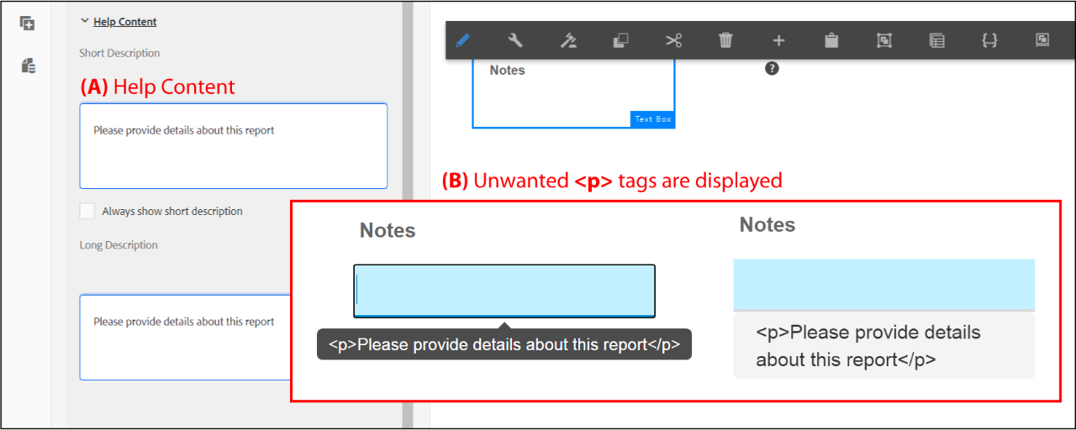The height and width of the screenshot is (430, 1076).
Task: Click the Copy component icon
Action: point(620,40)
